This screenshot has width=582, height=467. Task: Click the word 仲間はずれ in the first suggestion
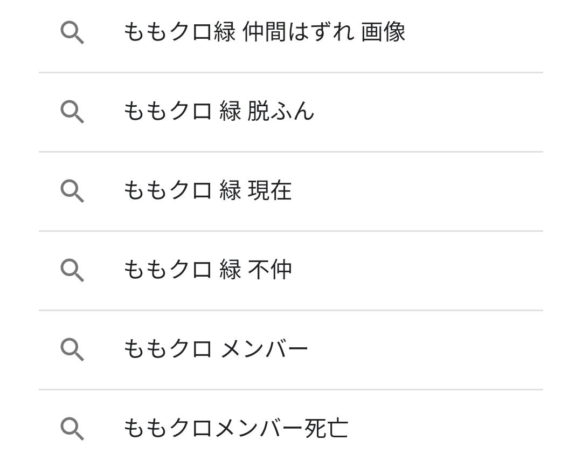[x=298, y=32]
